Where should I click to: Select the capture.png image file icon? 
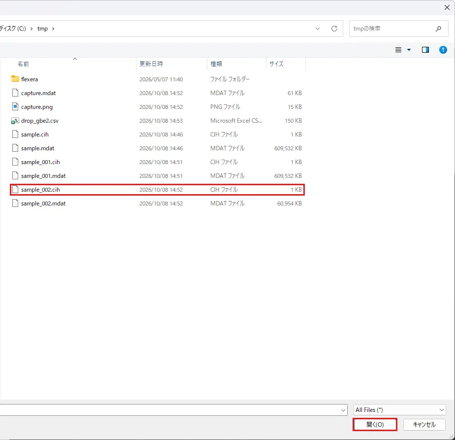coord(15,107)
